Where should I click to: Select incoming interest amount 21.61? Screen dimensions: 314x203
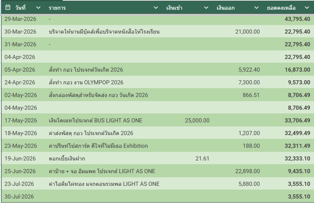[202, 159]
